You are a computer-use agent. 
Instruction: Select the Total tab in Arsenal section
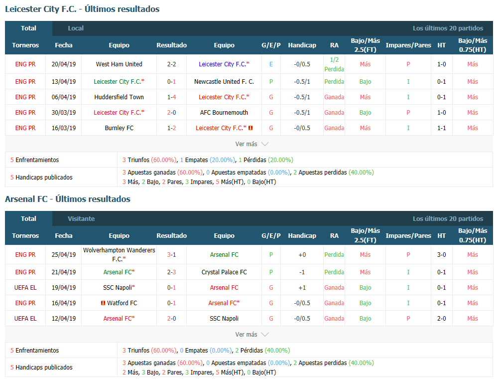point(29,219)
